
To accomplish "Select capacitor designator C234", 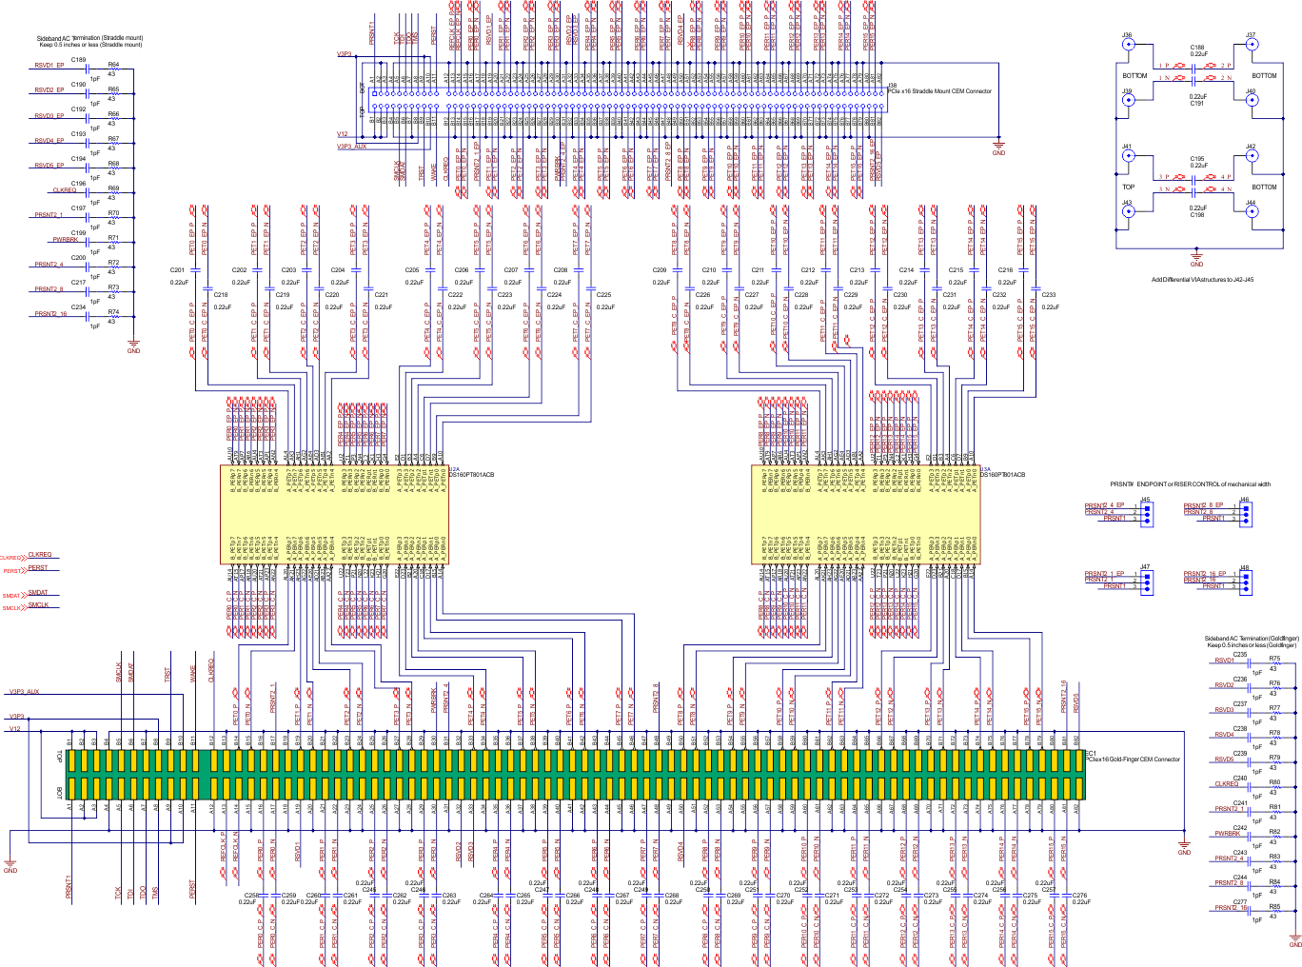I will [78, 307].
